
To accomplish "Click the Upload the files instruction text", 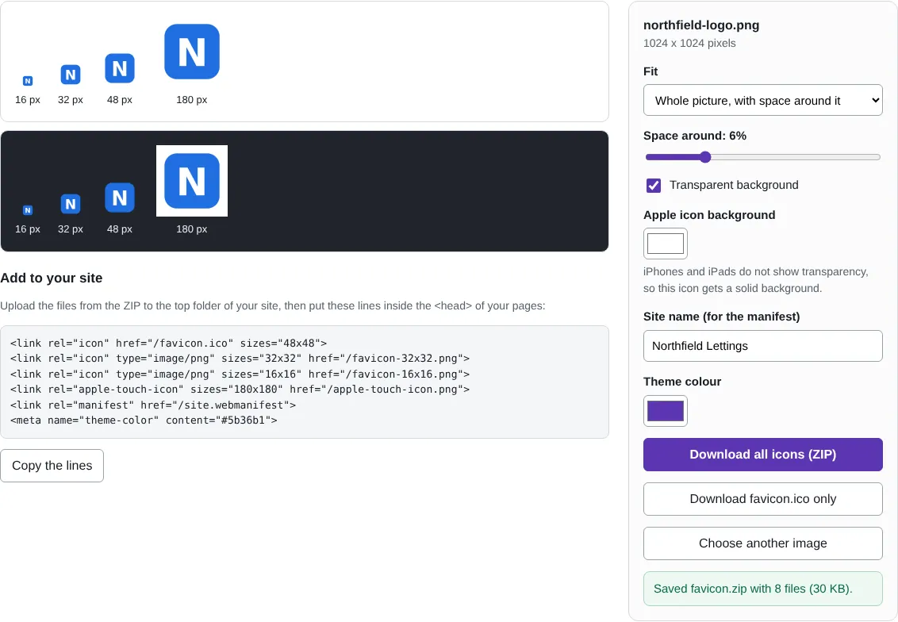I will tap(273, 306).
